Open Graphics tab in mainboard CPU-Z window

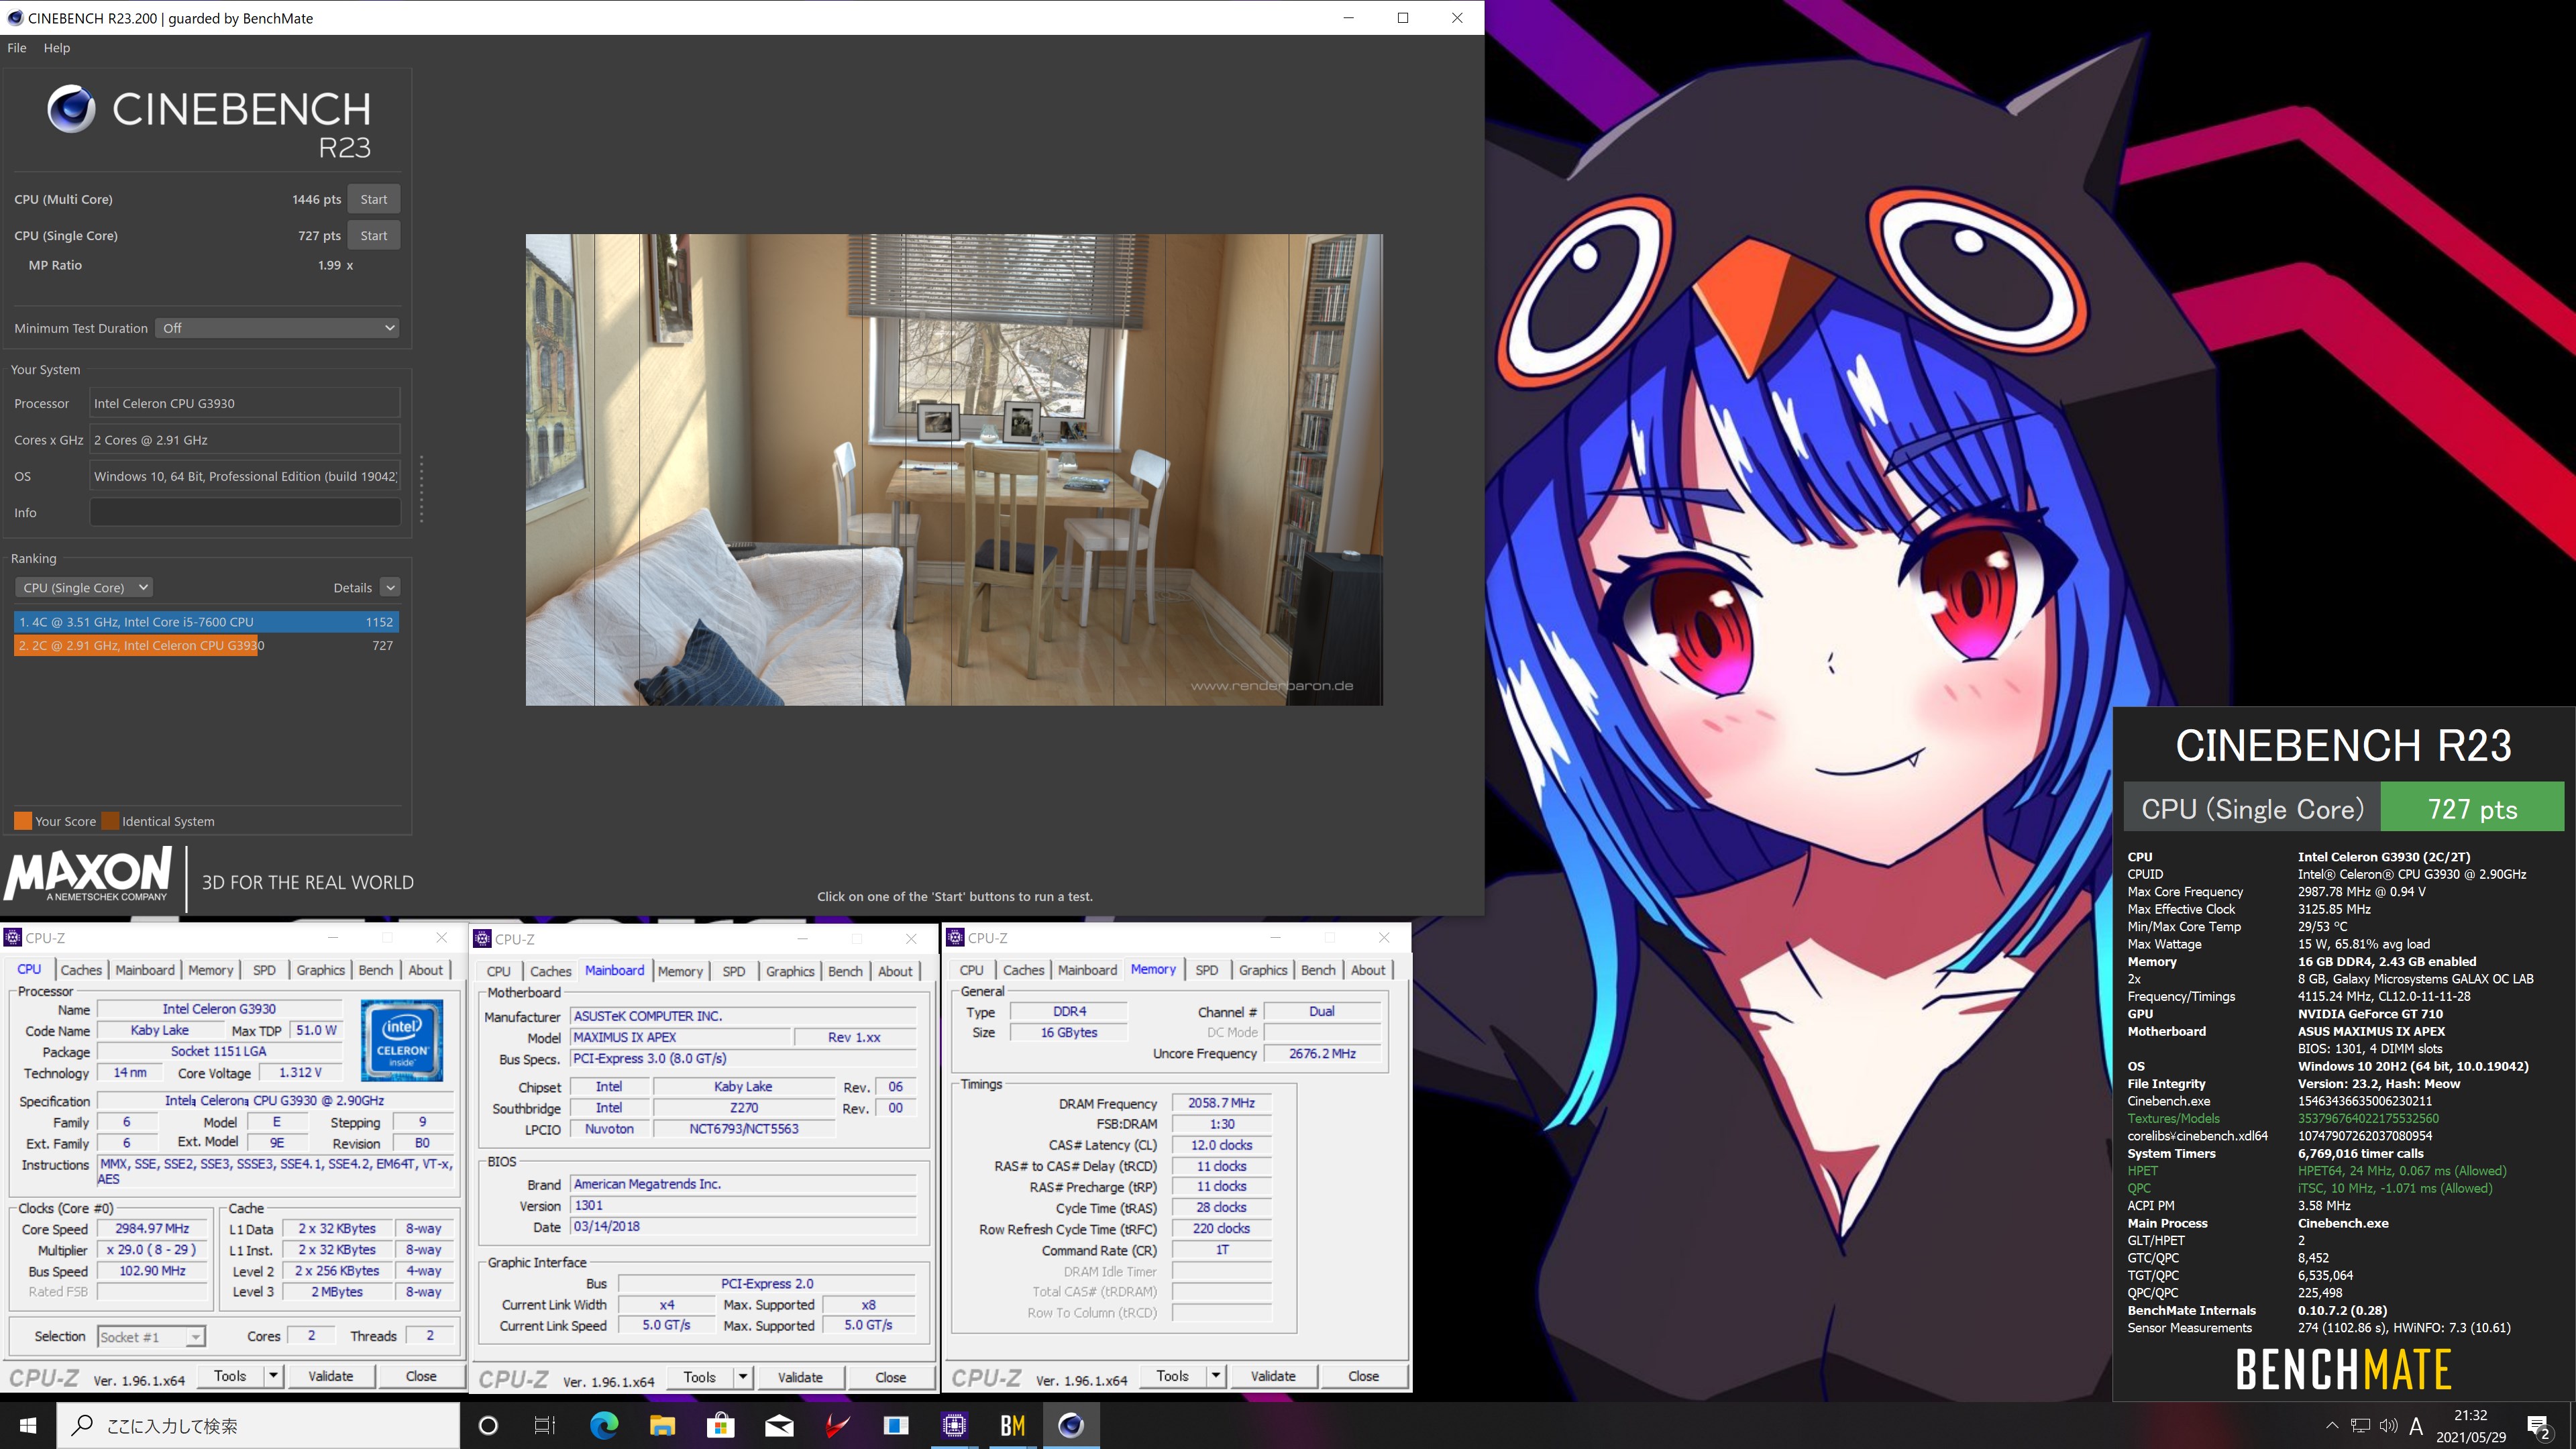tap(790, 971)
